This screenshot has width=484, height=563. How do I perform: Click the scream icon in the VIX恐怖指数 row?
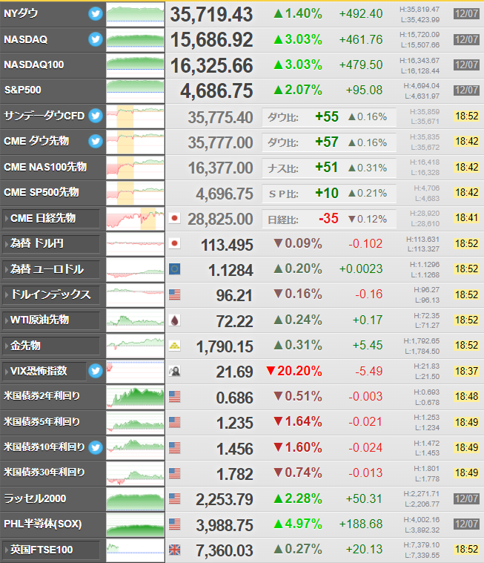pyautogui.click(x=175, y=371)
